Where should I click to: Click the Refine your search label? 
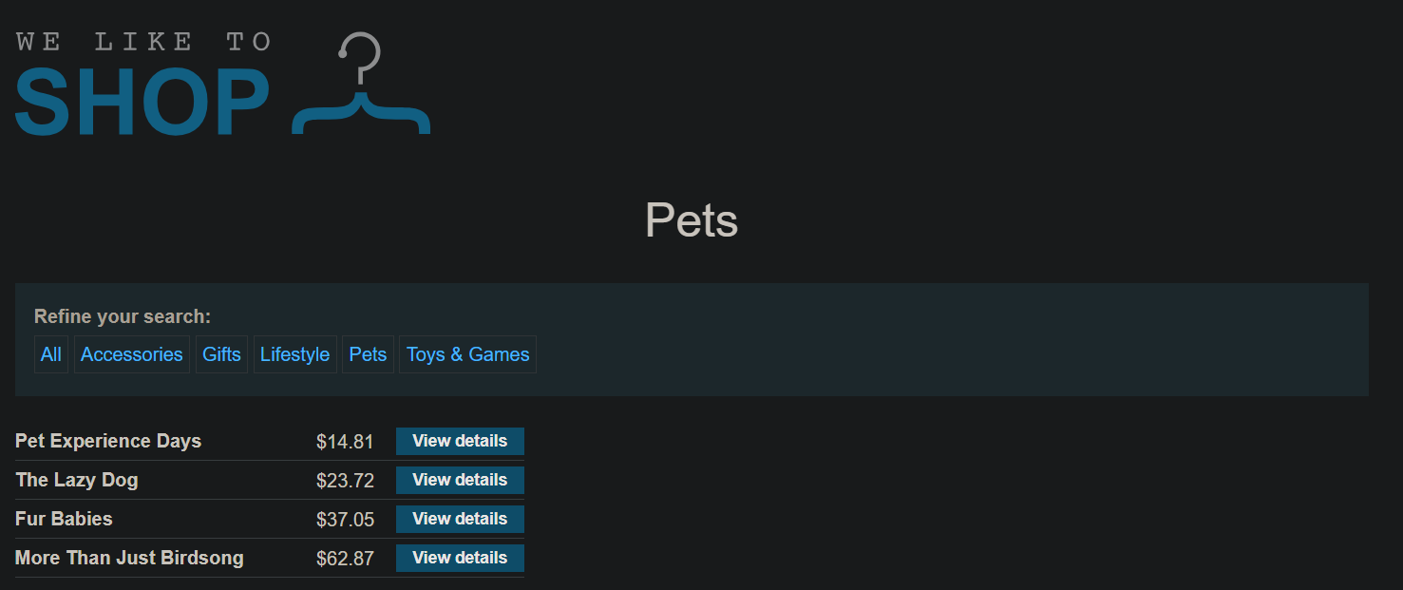[123, 316]
